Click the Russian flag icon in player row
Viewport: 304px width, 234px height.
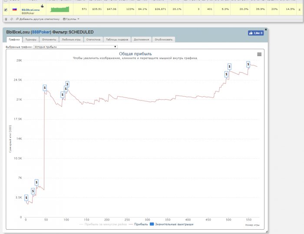coord(14,9)
